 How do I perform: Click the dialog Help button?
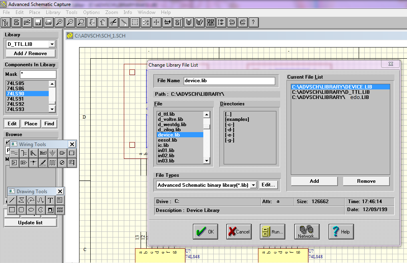341,231
